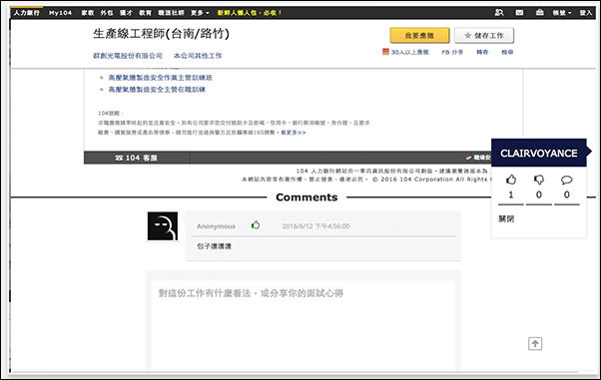This screenshot has height=380, width=601.
Task: Open 高壓氣體製造安全主管在職訓練 link
Action: 157,89
